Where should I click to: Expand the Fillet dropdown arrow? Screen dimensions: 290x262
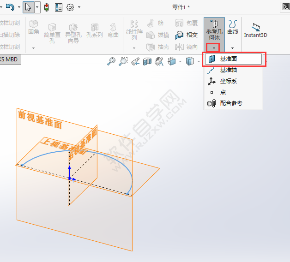click(x=33, y=48)
